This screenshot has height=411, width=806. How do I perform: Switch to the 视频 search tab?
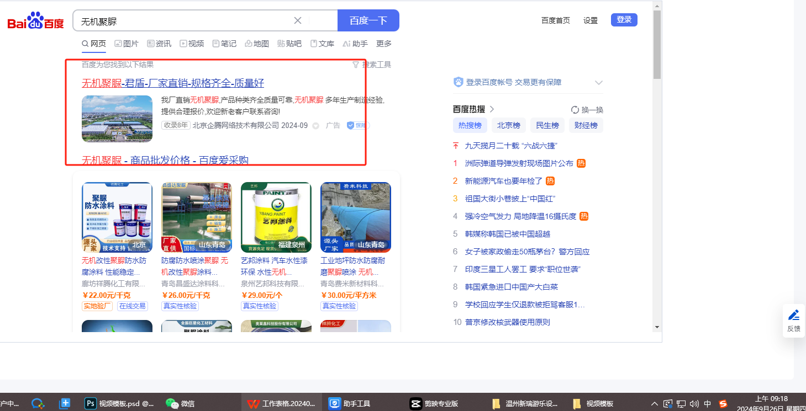click(192, 44)
